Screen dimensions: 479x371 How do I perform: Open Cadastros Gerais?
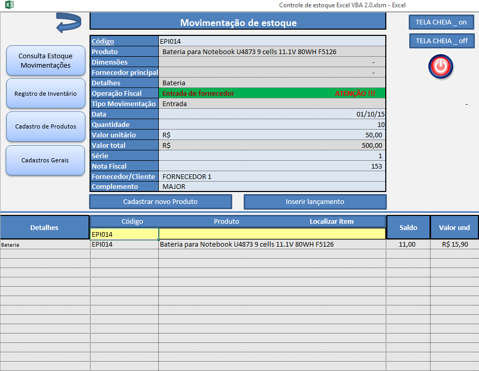click(45, 160)
